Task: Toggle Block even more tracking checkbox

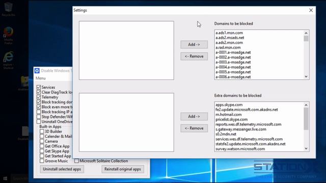Action: pyautogui.click(x=39, y=107)
